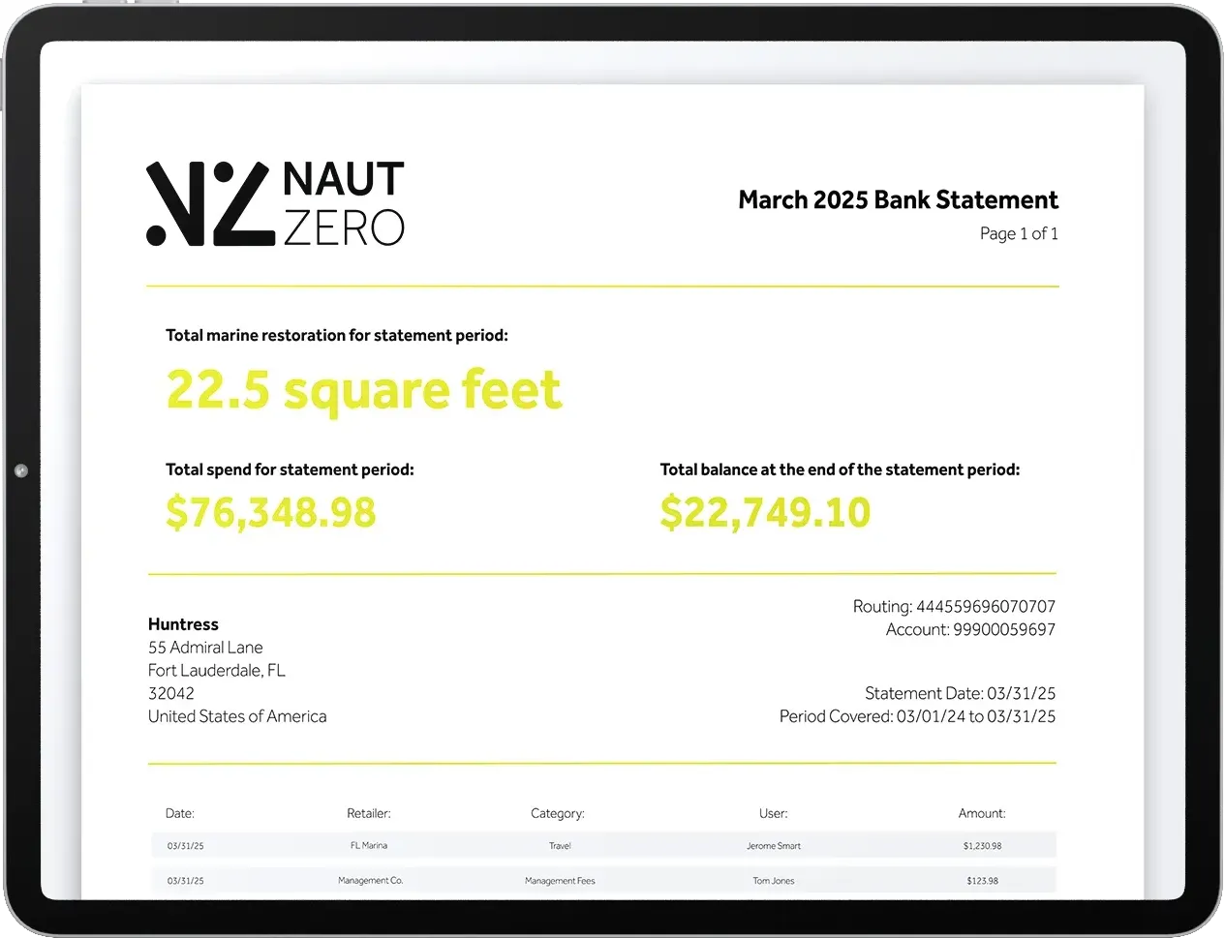Select the User column header
Viewport: 1225px width, 938px height.
pyautogui.click(x=773, y=813)
